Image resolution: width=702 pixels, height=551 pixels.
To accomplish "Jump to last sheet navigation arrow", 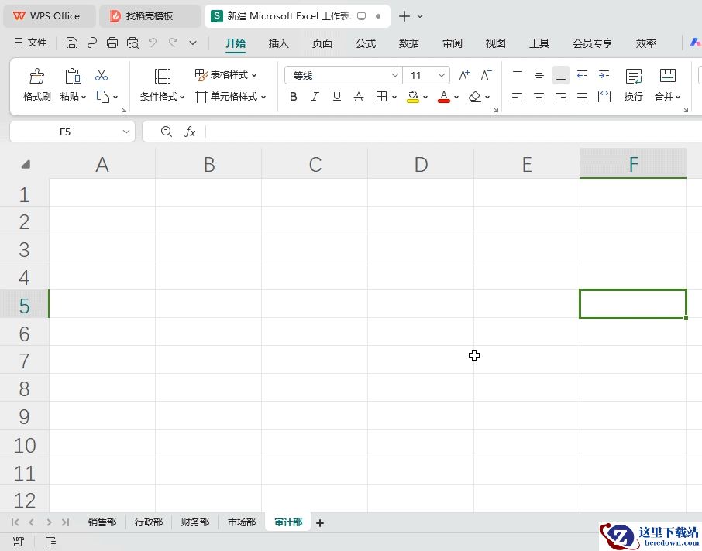I will click(65, 522).
